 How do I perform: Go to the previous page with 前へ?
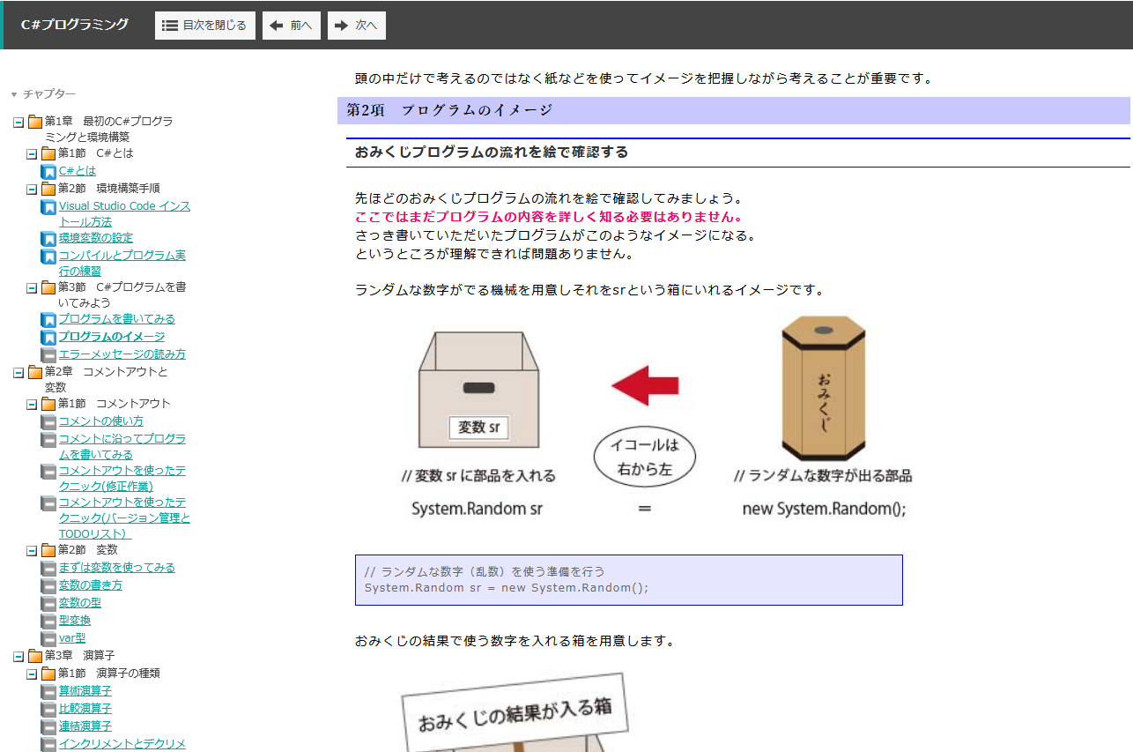[x=291, y=26]
